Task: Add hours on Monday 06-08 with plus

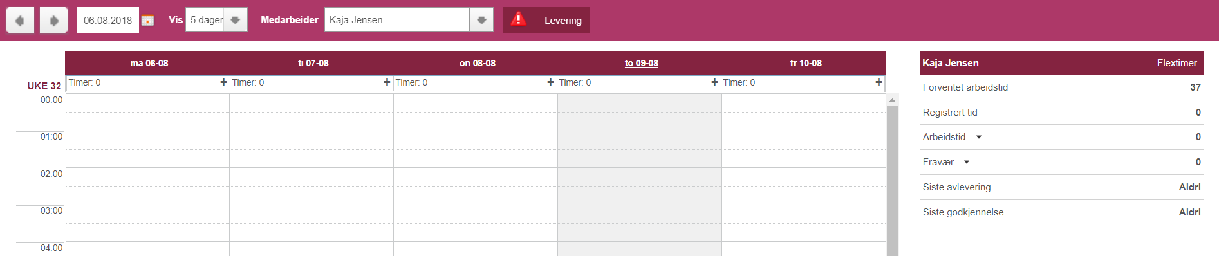Action: 223,82
